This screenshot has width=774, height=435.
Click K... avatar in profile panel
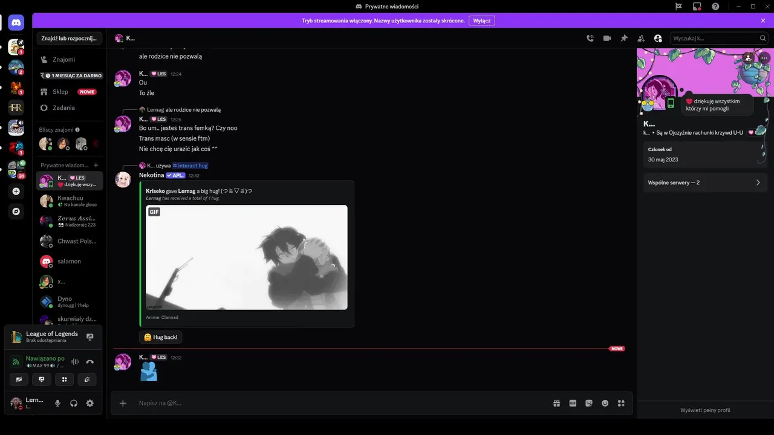[660, 94]
